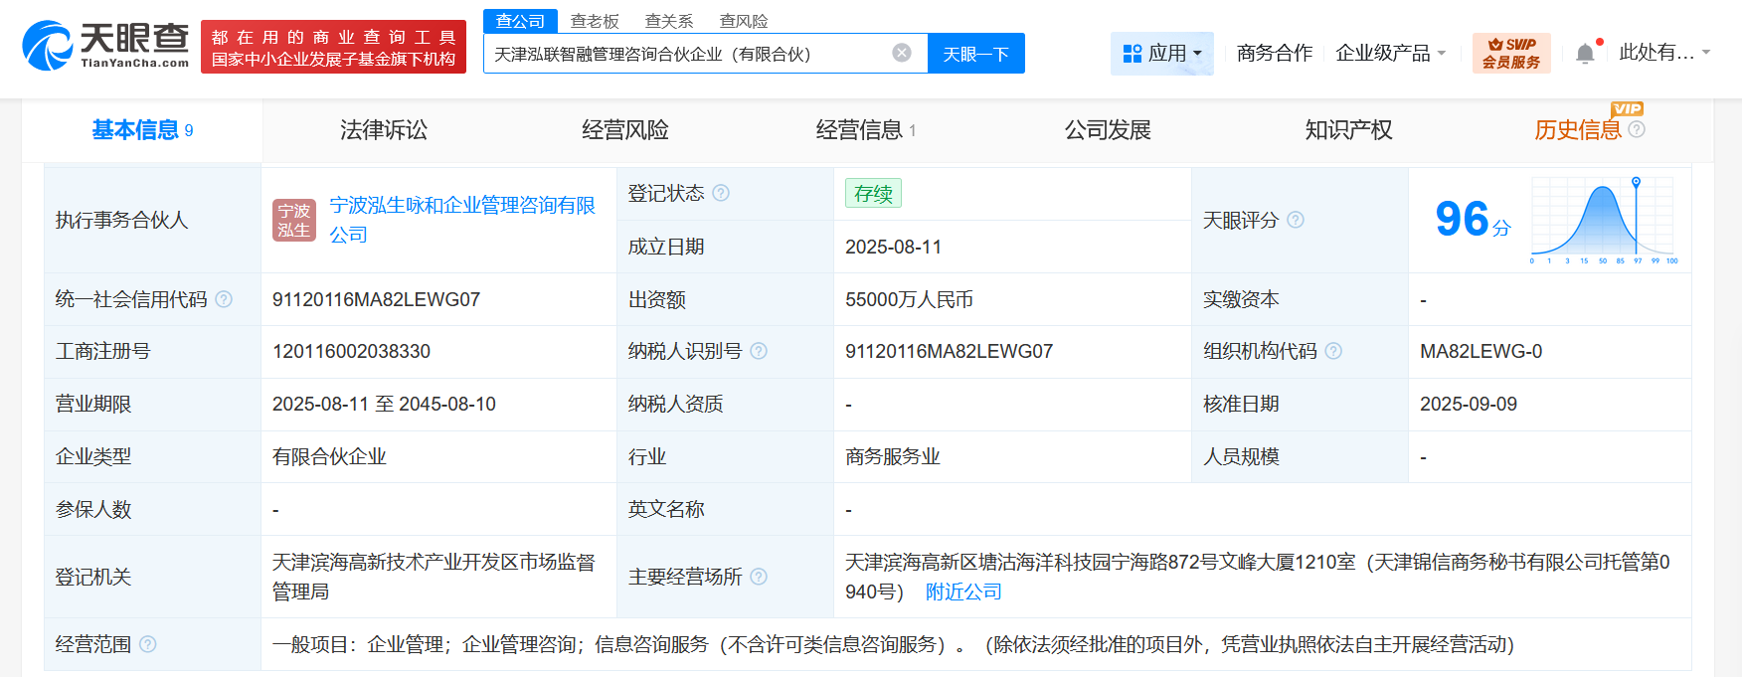Click help icon beside 经营范围
This screenshot has height=677, width=1742.
click(148, 644)
